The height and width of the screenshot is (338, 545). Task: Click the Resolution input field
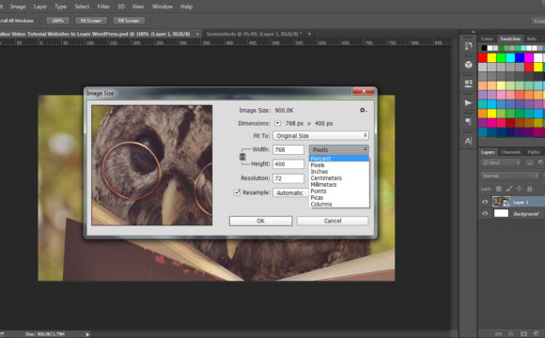tap(288, 178)
